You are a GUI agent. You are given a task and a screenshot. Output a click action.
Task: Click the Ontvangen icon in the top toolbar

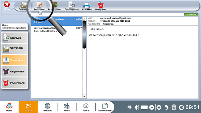click(24, 6)
